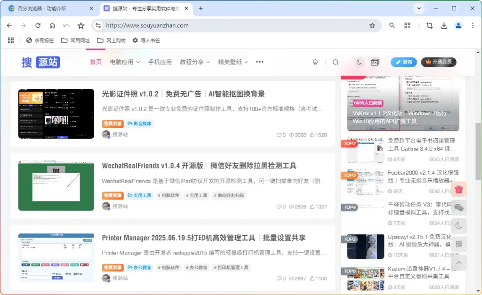Bookmark page with toolbar star icon
The height and width of the screenshot is (295, 482).
point(81,25)
